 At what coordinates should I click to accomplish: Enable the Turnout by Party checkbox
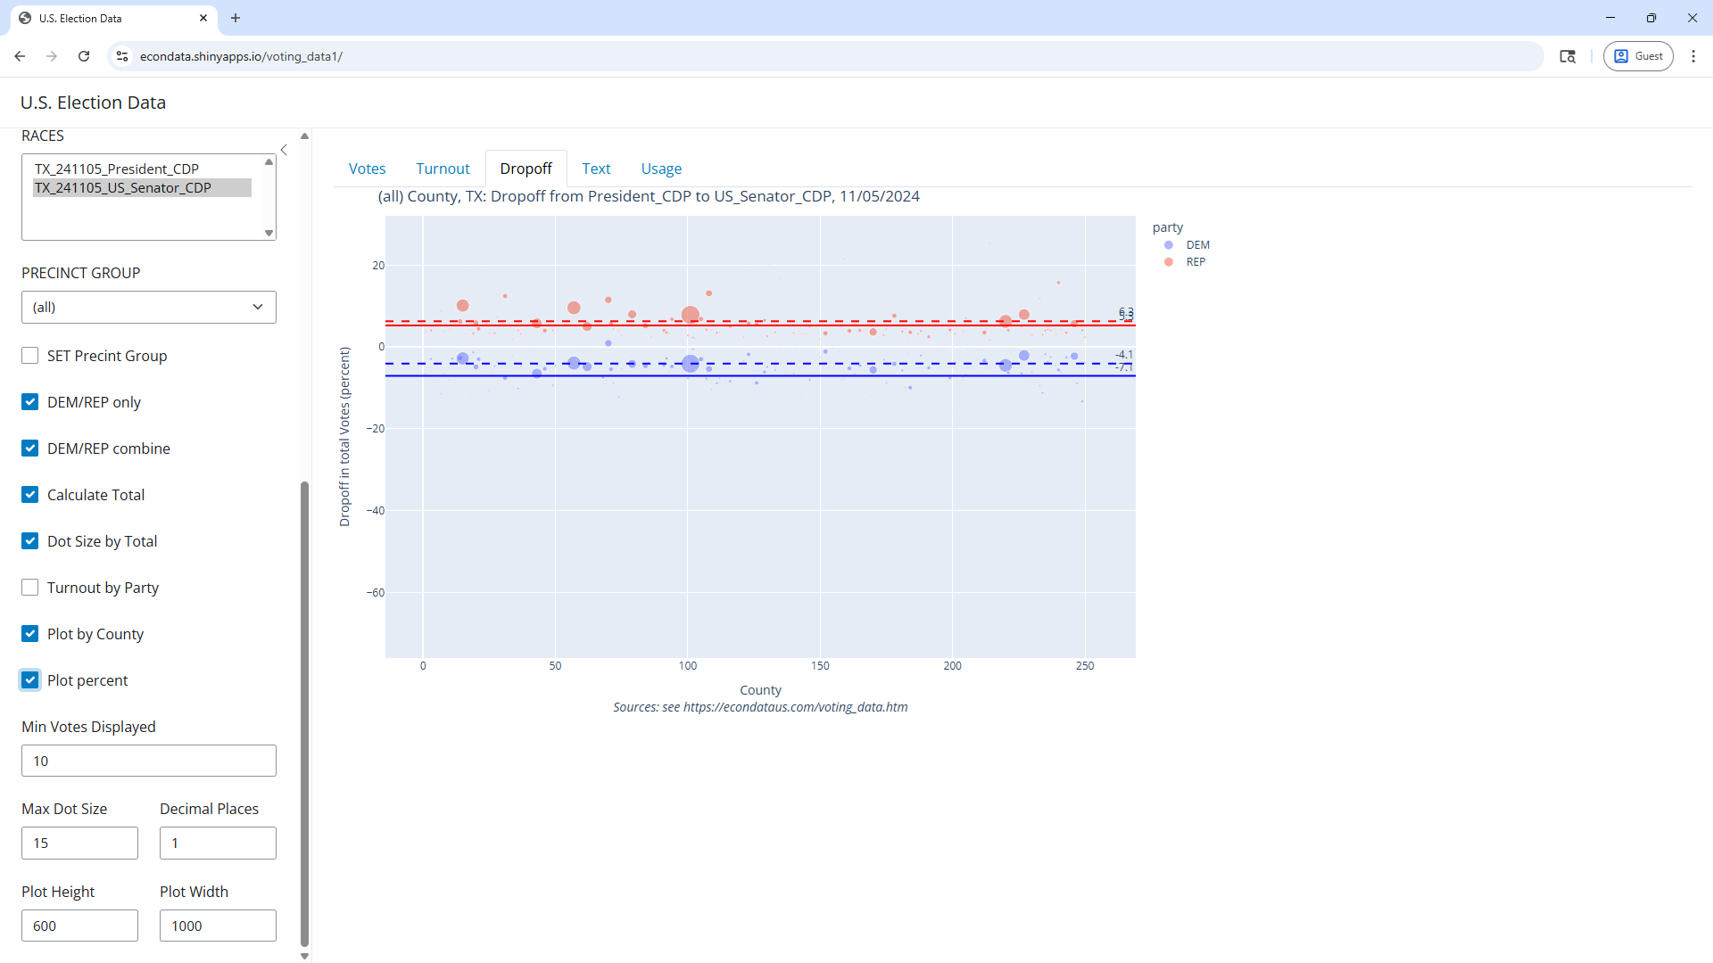pyautogui.click(x=30, y=588)
